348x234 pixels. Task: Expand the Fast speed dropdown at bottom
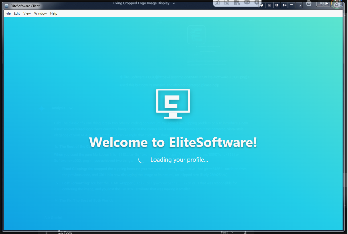(x=227, y=232)
